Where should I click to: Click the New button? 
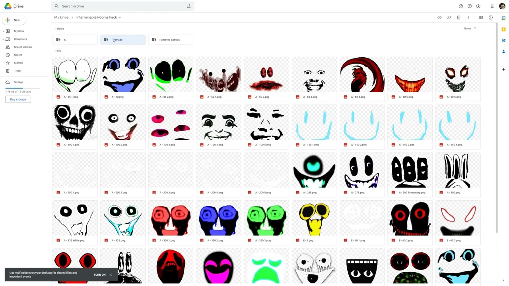(14, 20)
